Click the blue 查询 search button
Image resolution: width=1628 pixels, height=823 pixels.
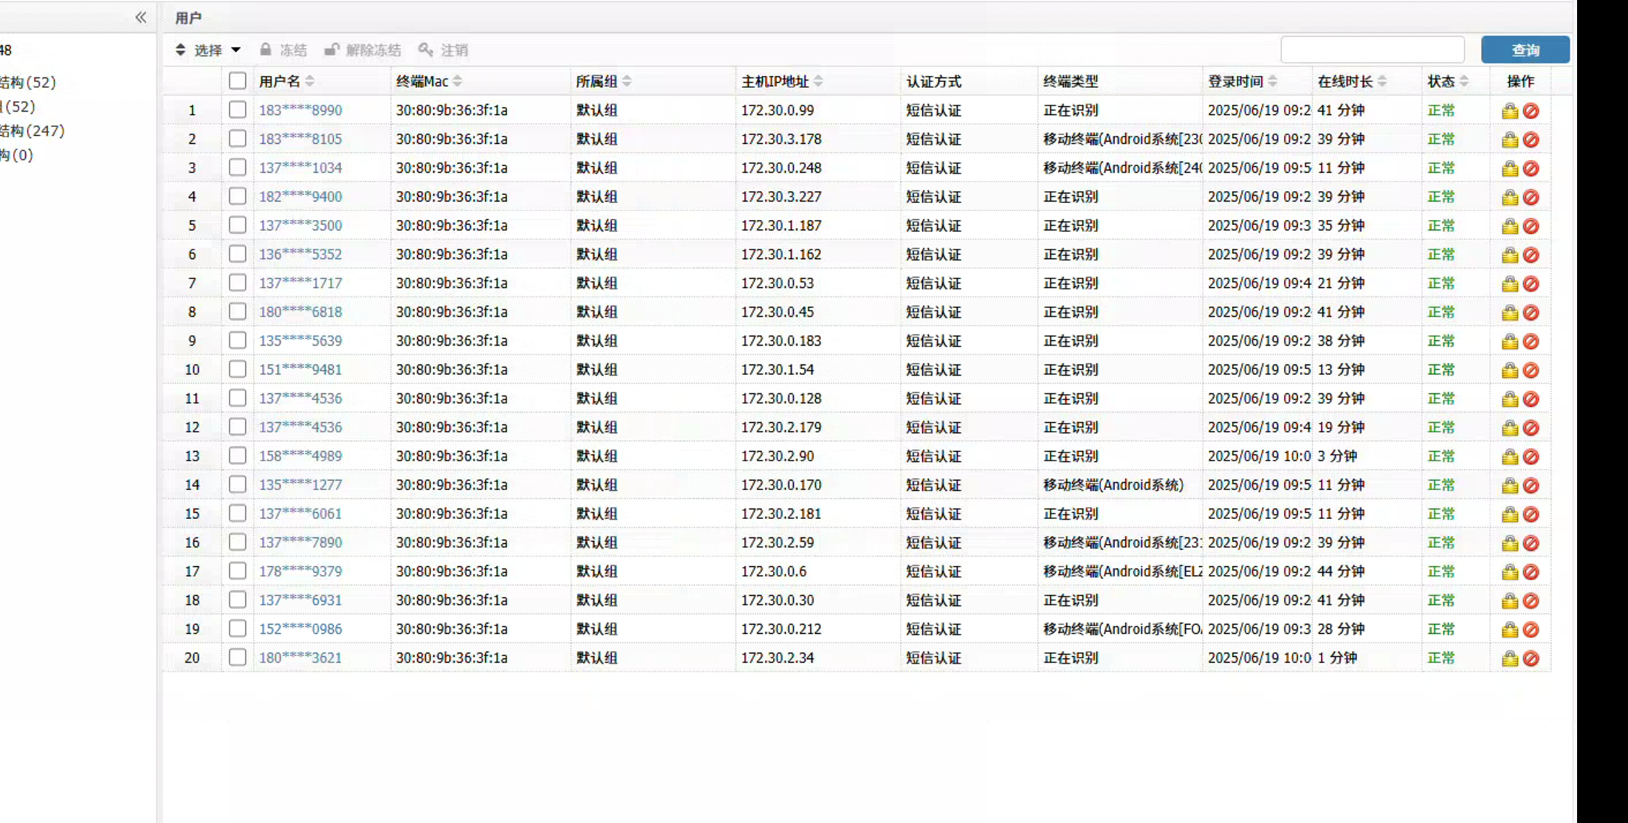click(1525, 50)
